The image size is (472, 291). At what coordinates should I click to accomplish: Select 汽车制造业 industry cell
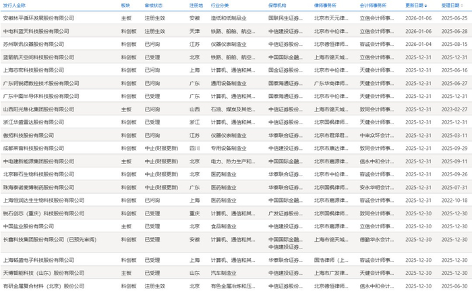click(223, 273)
